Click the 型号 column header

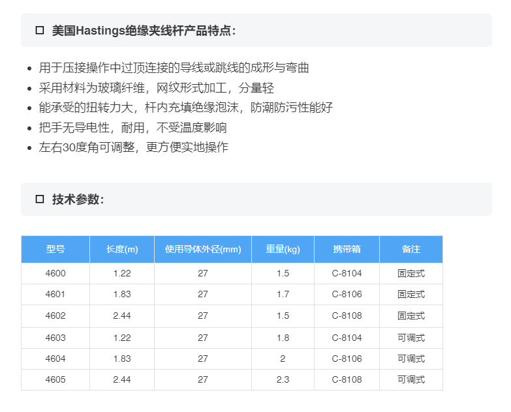[55, 249]
